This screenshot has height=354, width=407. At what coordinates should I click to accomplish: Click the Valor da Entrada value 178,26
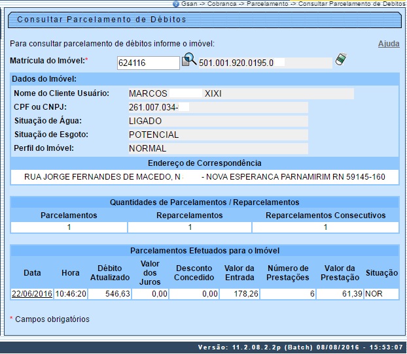tap(240, 294)
